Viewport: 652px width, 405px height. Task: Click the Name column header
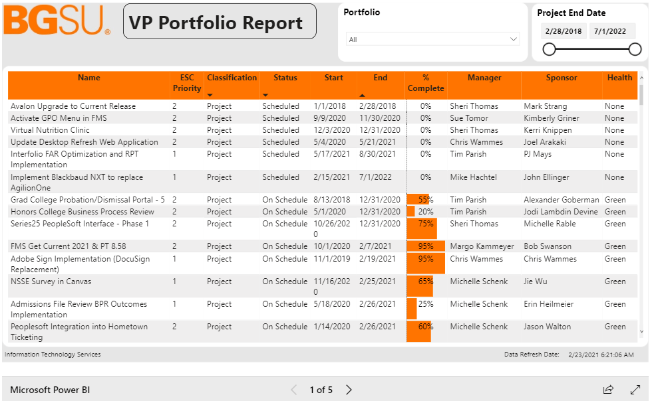pyautogui.click(x=88, y=78)
